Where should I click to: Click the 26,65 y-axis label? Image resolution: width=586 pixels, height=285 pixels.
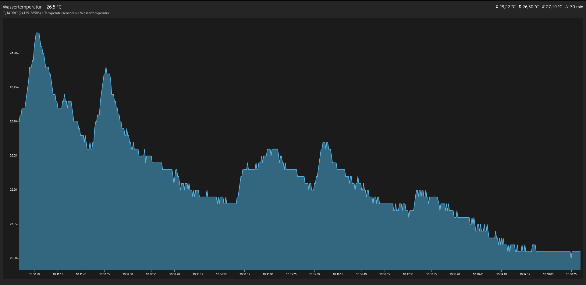(x=14, y=156)
